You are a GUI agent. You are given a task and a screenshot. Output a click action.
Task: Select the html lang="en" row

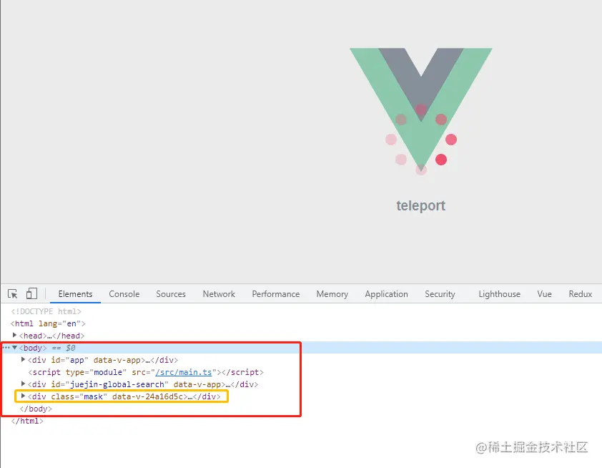click(x=48, y=323)
